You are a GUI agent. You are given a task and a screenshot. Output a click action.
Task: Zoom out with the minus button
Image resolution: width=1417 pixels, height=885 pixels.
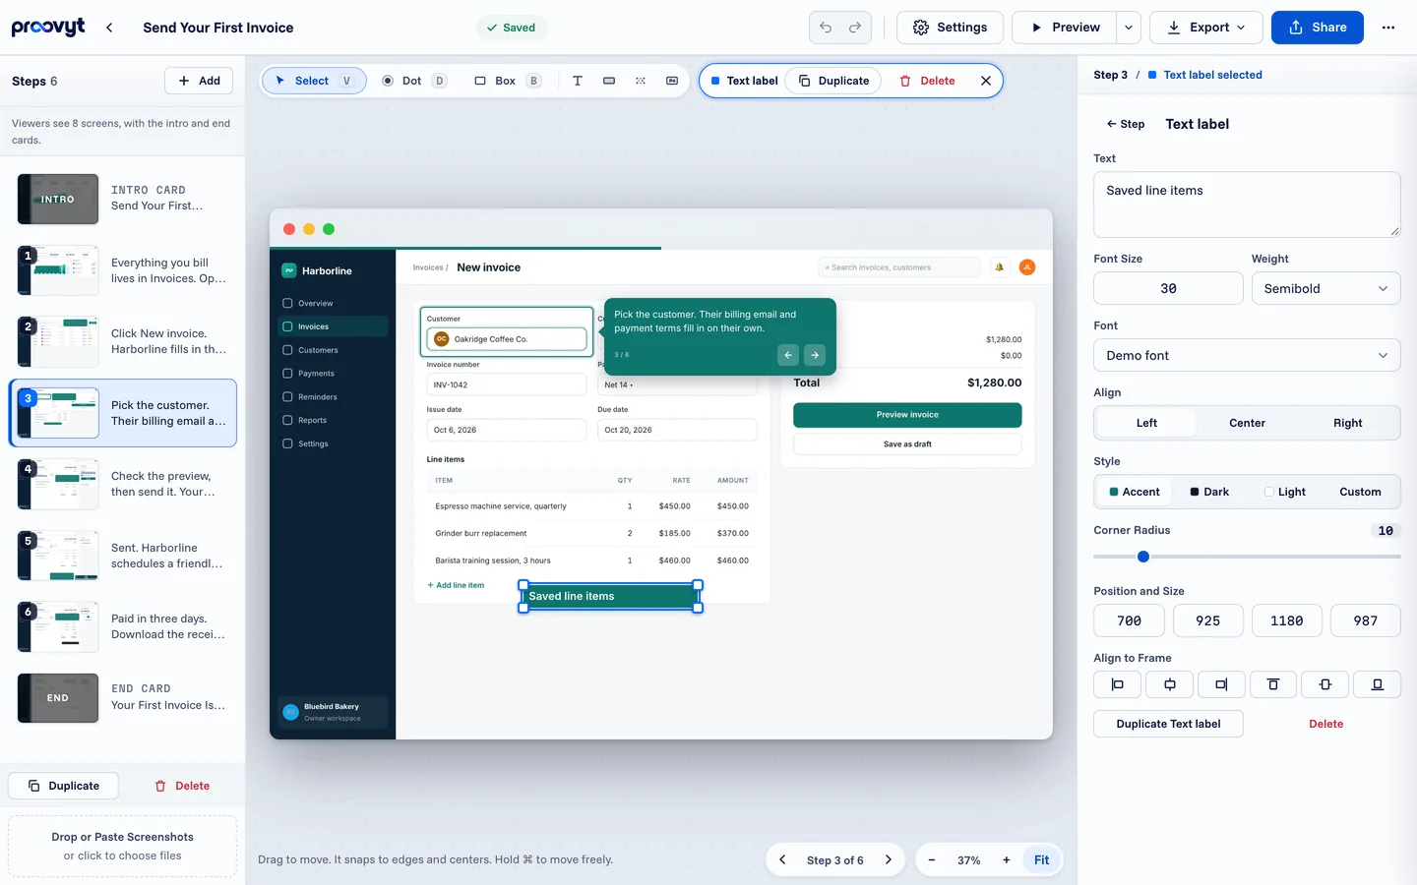(932, 860)
